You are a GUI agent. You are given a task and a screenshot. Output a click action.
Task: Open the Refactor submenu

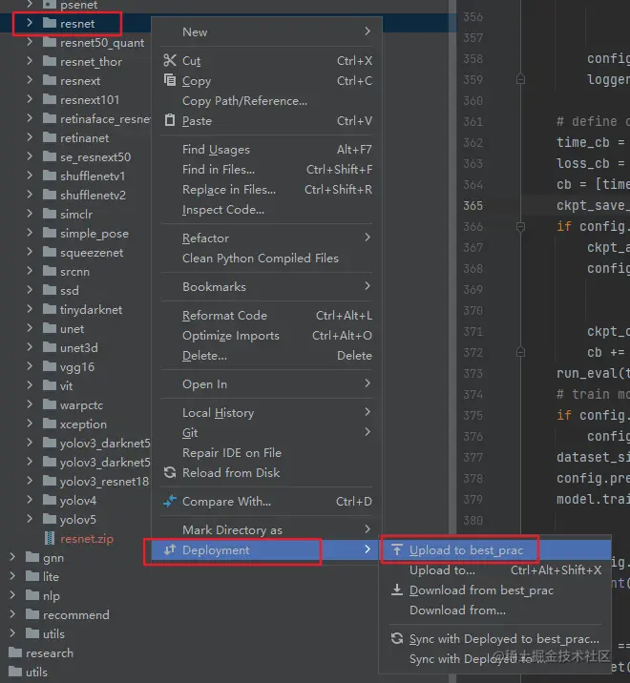click(x=266, y=238)
